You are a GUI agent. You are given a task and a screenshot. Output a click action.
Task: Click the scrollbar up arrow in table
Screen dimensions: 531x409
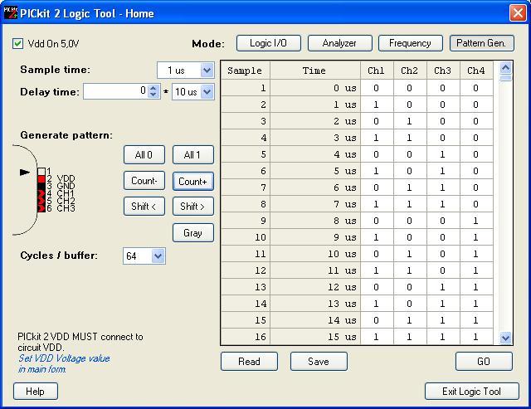pyautogui.click(x=505, y=68)
